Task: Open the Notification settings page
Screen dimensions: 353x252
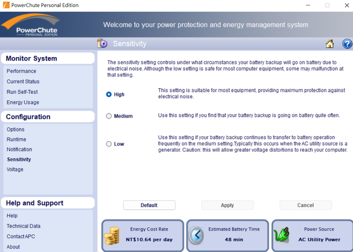Action: [x=19, y=149]
